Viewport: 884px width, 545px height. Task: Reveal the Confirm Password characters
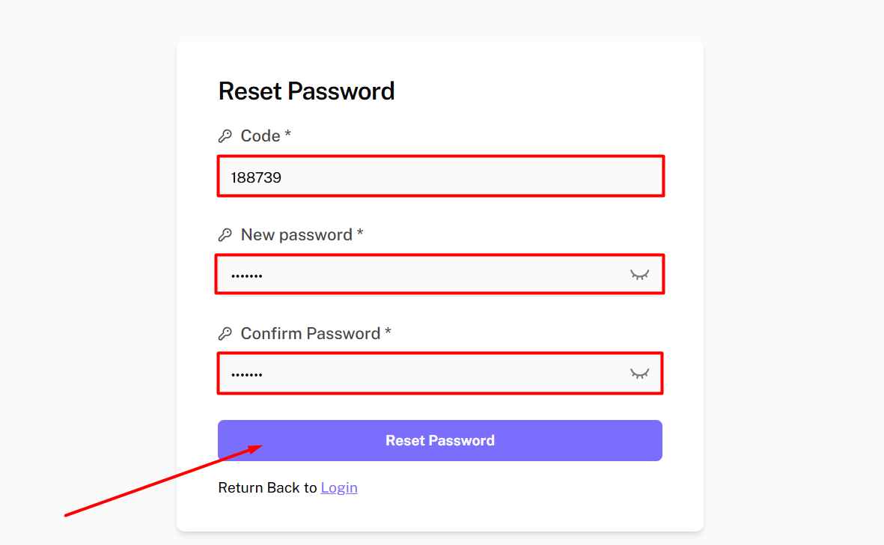click(x=639, y=374)
